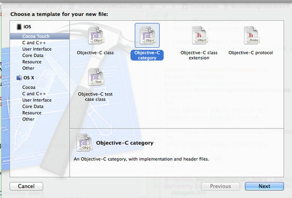Pick the Objective-C protocol template icon
Screen dimensions: 292x198
(x=251, y=36)
